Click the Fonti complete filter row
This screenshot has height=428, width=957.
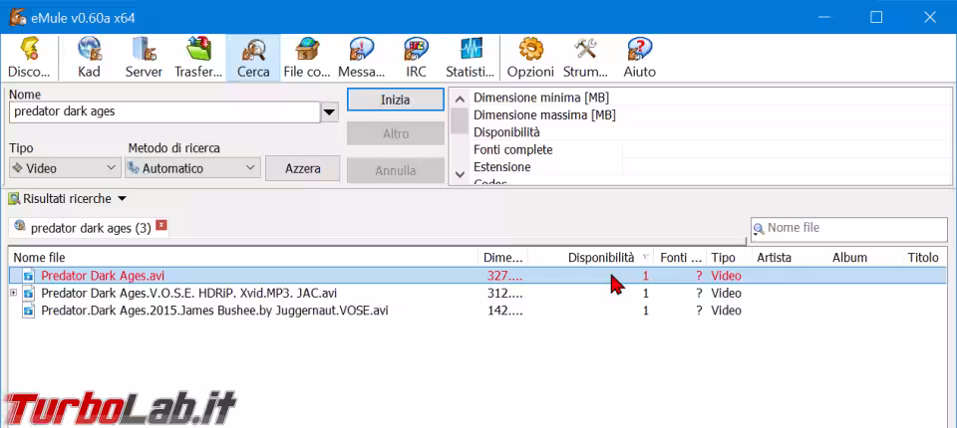click(x=710, y=149)
